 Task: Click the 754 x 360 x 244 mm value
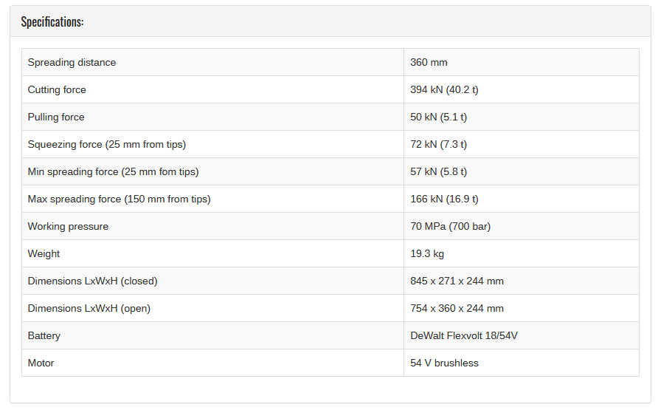tap(457, 308)
